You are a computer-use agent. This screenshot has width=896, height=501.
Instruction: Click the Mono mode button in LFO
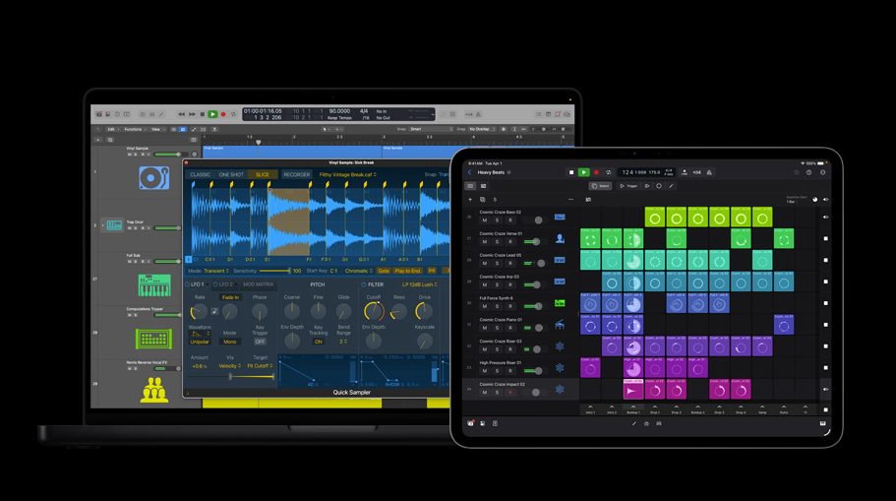(x=230, y=342)
